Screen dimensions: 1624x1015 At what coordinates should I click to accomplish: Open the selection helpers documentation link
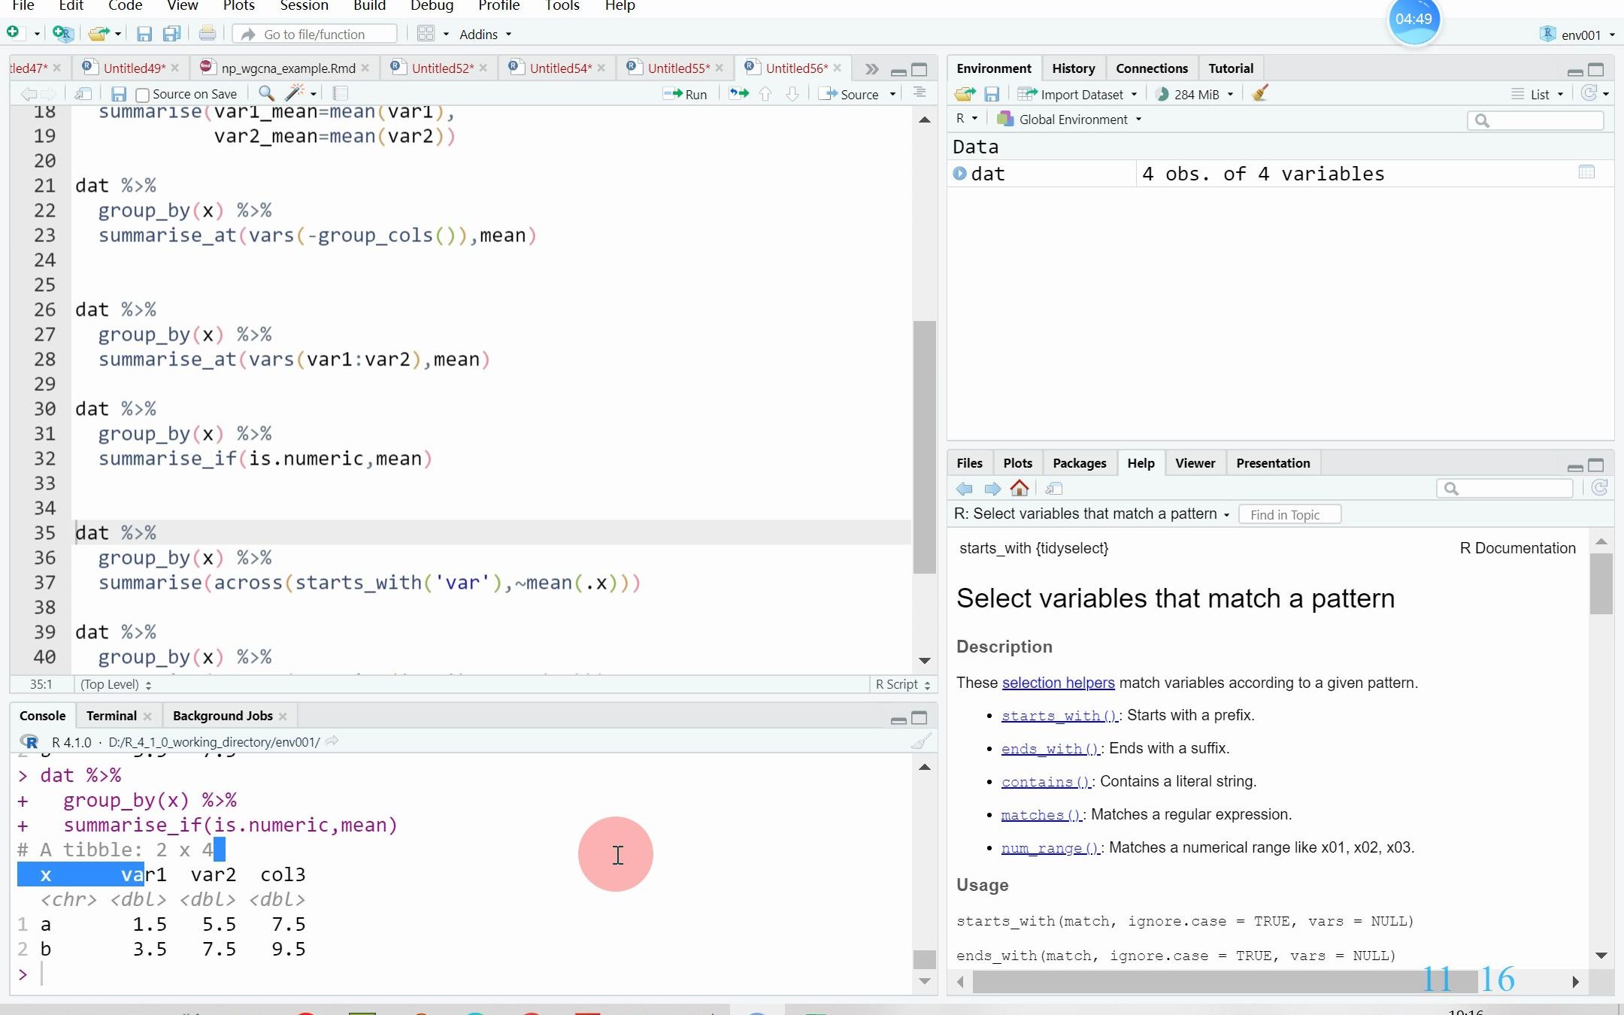(x=1058, y=683)
